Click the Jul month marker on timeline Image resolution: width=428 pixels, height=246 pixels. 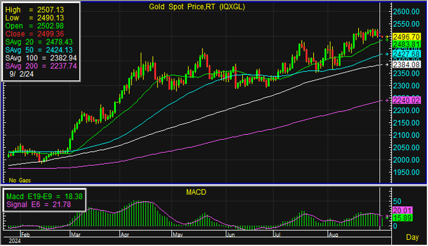point(277,235)
